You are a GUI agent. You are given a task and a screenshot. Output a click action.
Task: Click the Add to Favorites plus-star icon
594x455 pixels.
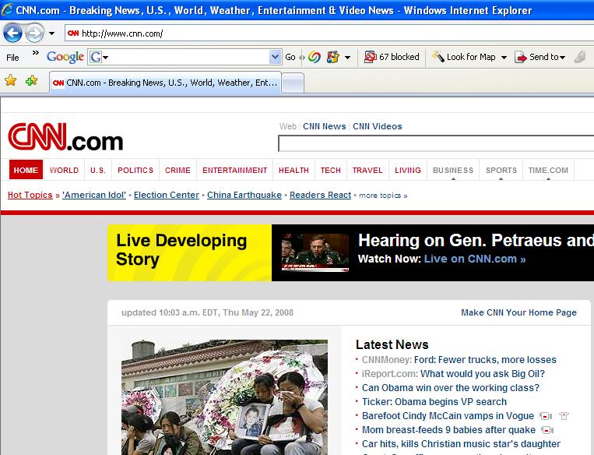[x=31, y=80]
